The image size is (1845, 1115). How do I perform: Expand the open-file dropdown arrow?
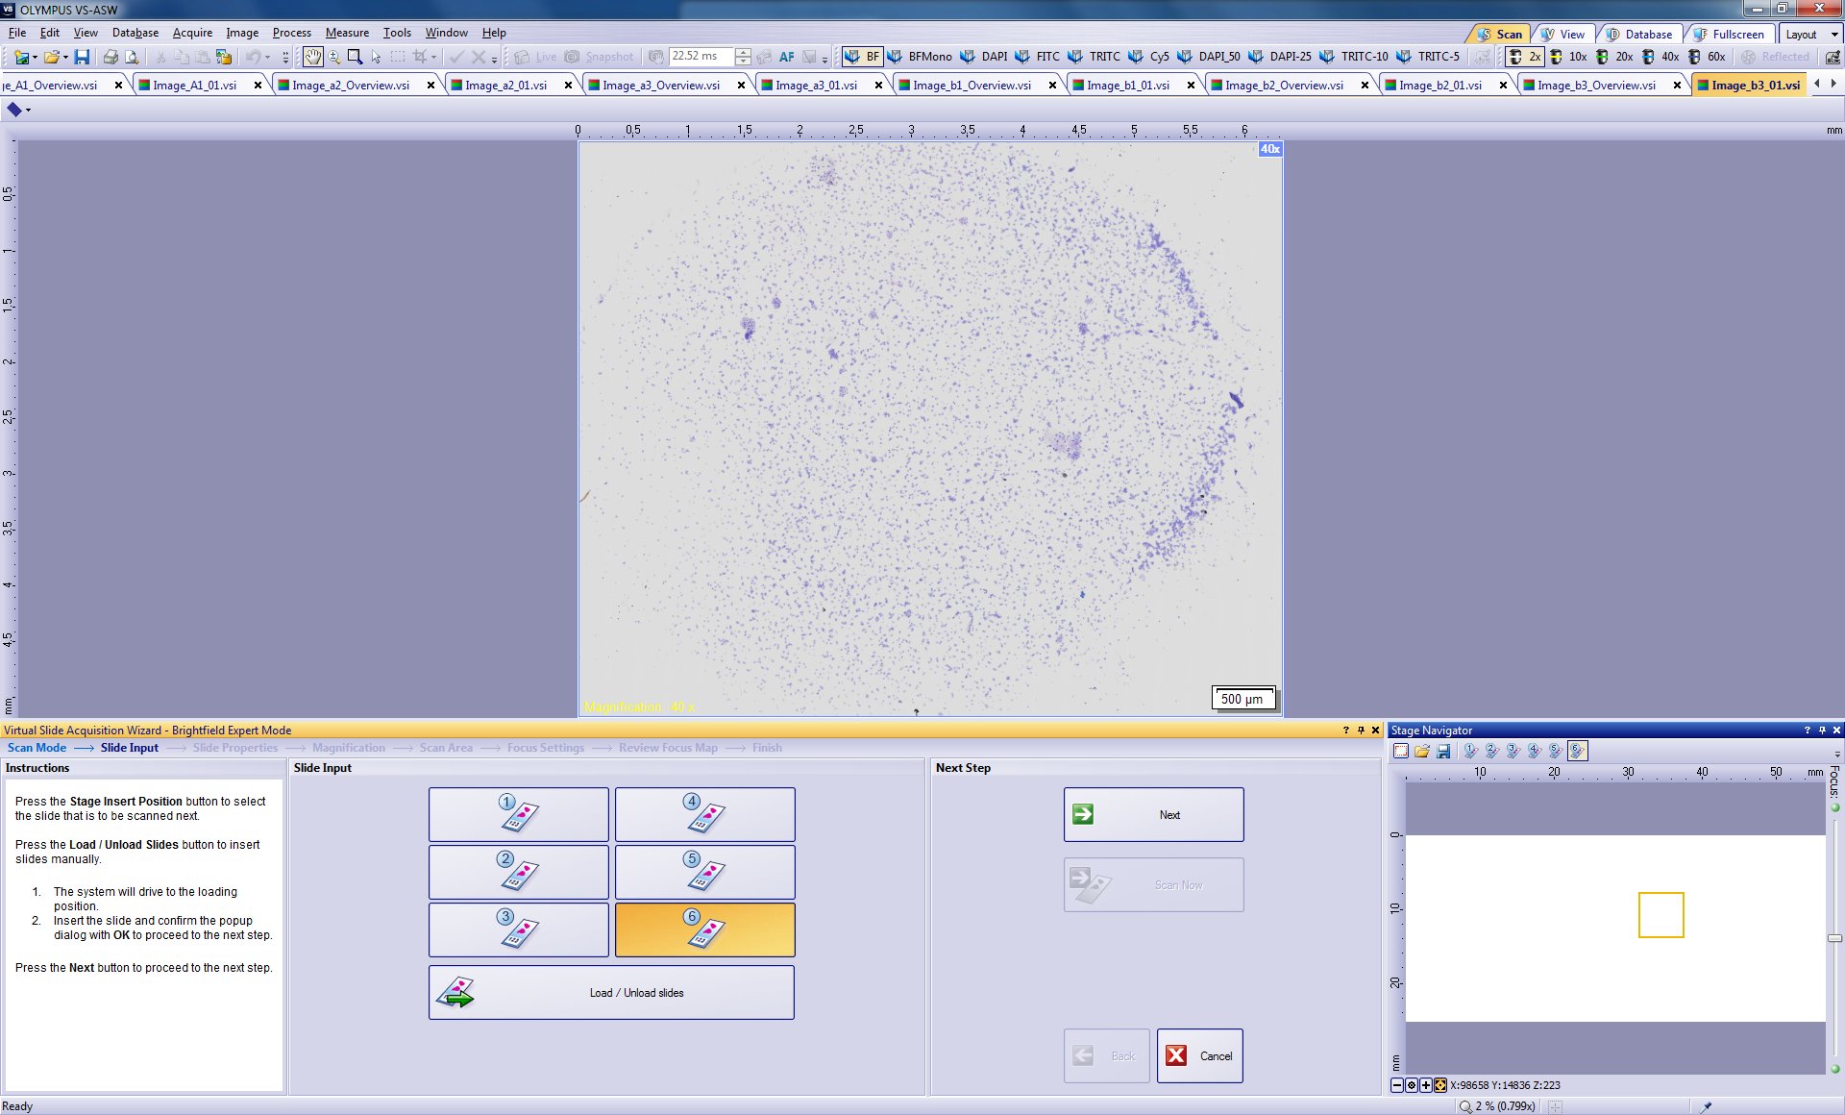point(65,57)
